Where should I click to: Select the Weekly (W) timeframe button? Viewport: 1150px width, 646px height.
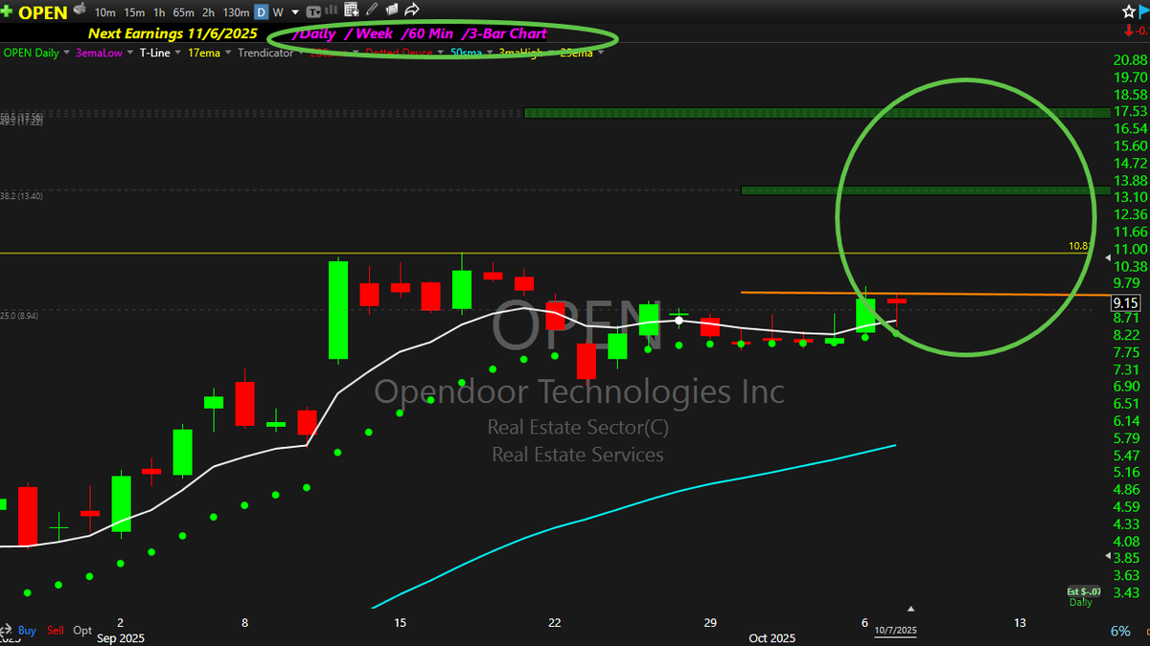click(278, 12)
